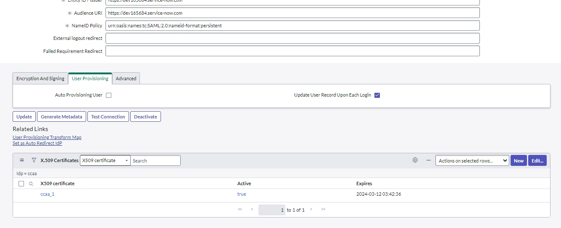Switch to the Encryption And Signing tab
Screen dimensions: 561x228
(x=40, y=79)
